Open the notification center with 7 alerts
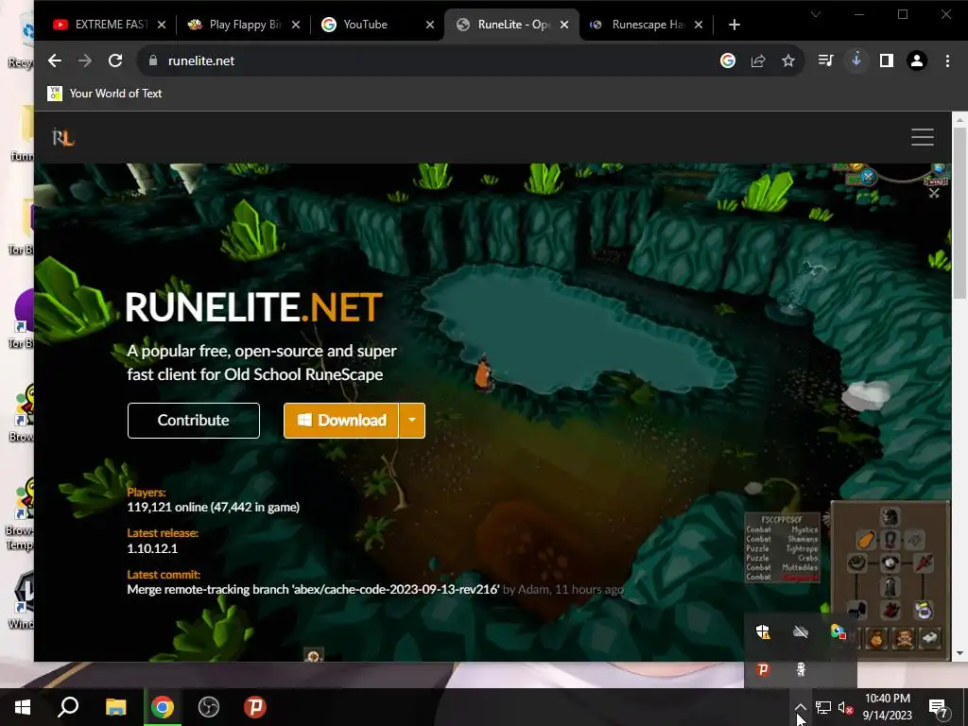 tap(939, 707)
